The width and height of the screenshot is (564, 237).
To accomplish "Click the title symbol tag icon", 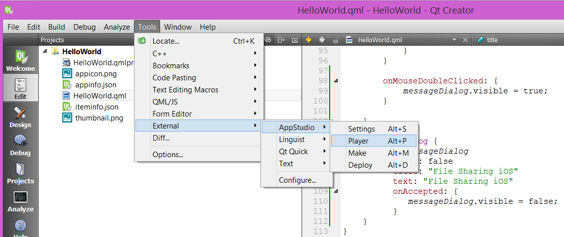I will coord(481,40).
